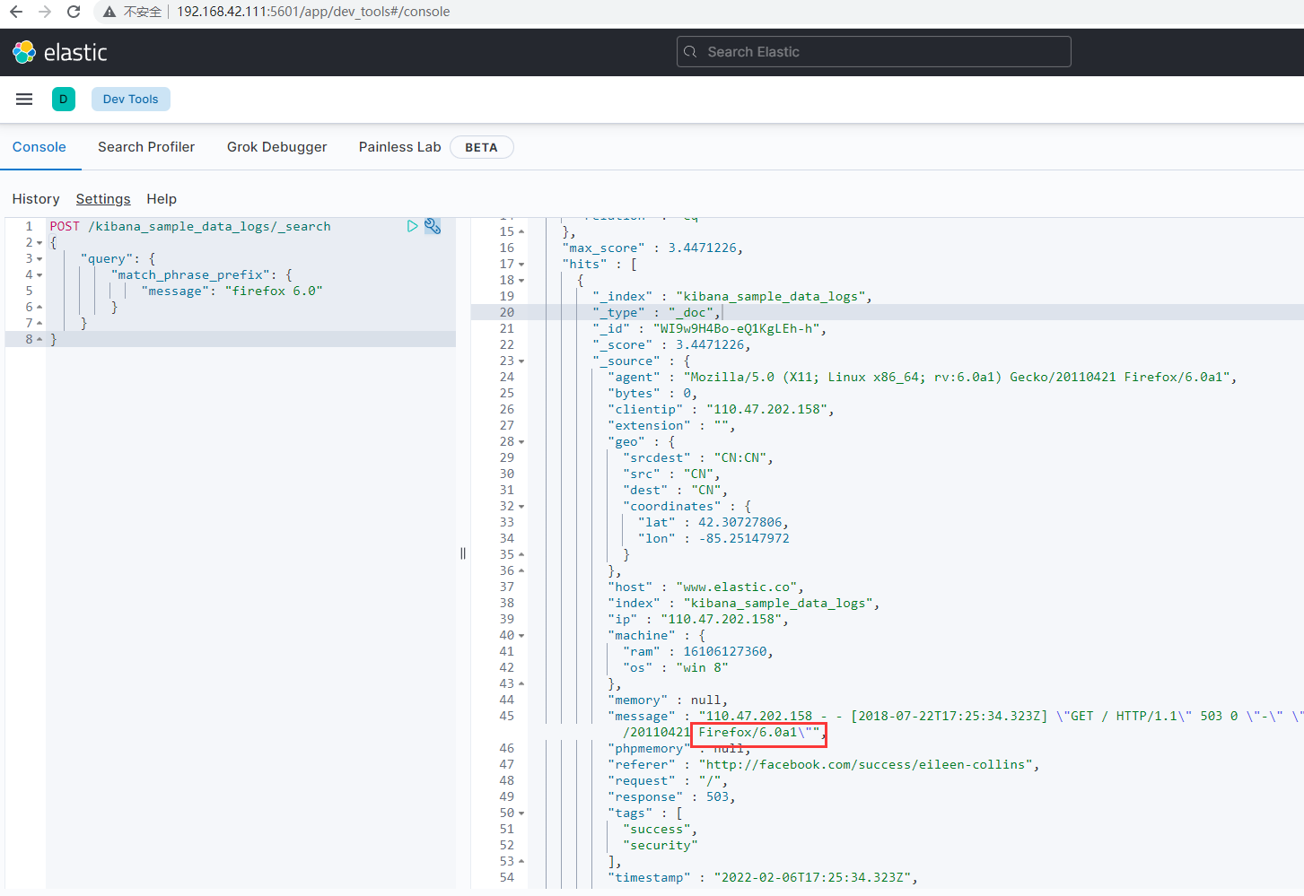Click the host "www.elastic.co" value
This screenshot has width=1304, height=896.
(736, 587)
